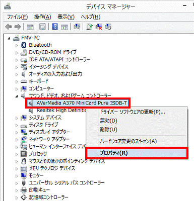
Task: Click the processor chip icon
Action: point(24,154)
